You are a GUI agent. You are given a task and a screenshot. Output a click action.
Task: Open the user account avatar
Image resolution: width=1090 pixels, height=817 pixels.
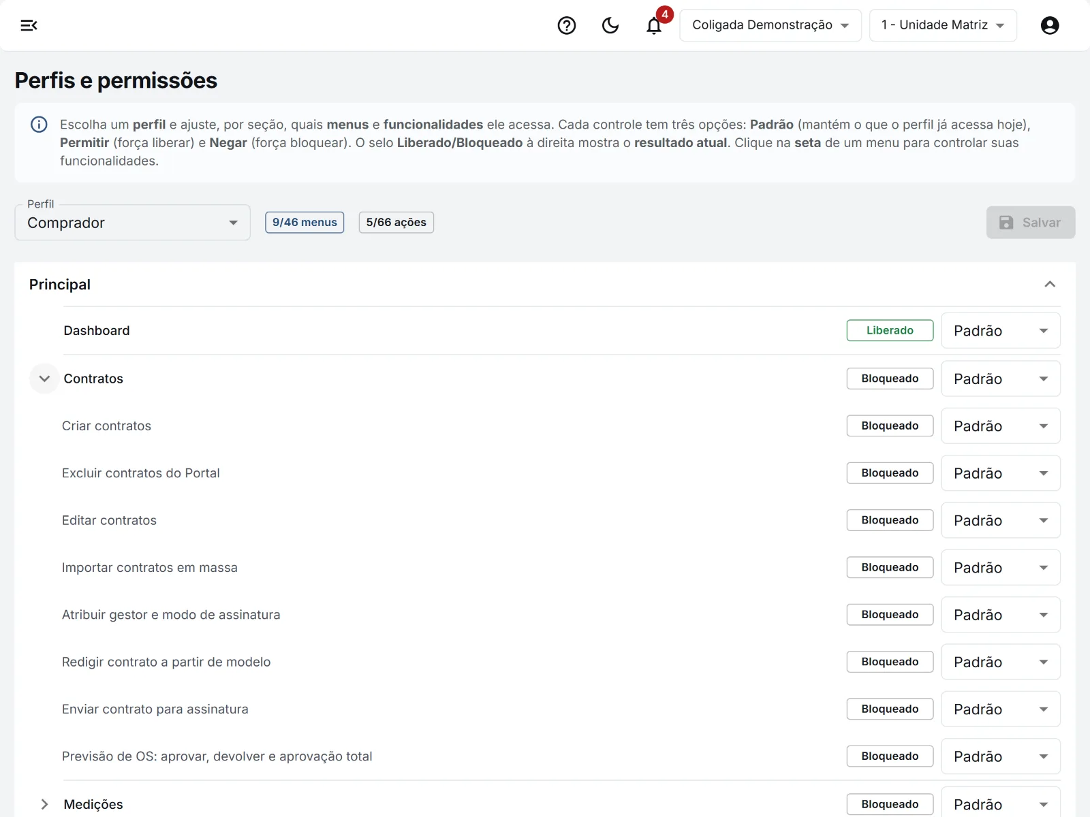click(1050, 25)
